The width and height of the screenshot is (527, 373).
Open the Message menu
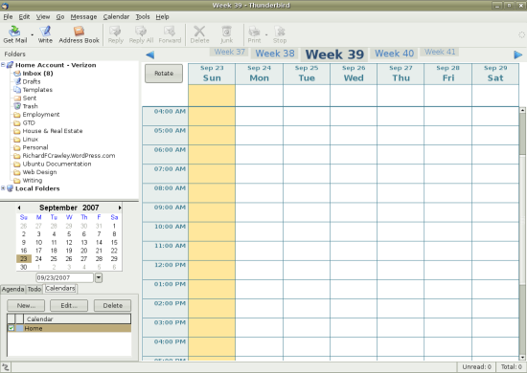(83, 17)
